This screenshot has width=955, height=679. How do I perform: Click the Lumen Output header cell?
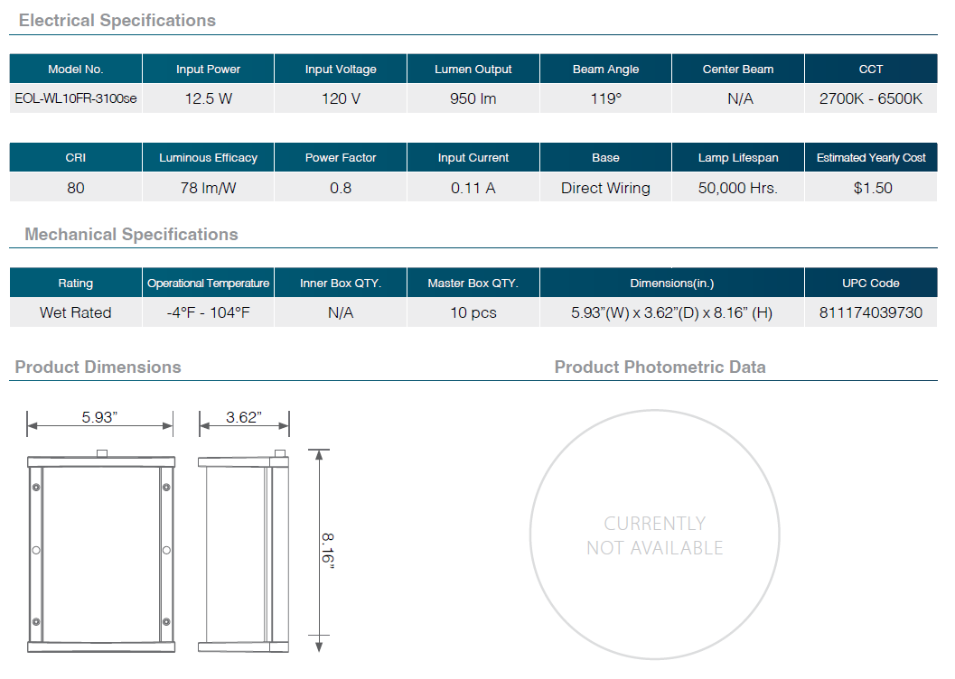coord(473,70)
